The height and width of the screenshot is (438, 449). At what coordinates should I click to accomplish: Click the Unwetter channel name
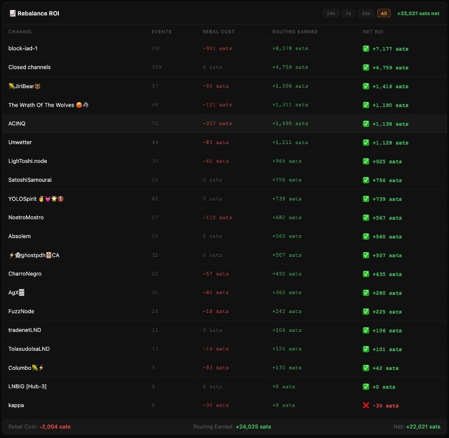click(20, 142)
